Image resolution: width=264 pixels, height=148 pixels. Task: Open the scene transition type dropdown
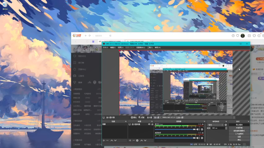pyautogui.click(x=215, y=125)
